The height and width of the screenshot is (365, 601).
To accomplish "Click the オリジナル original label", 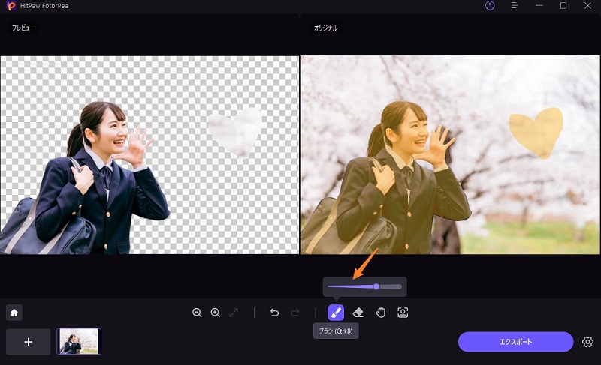I will (325, 28).
